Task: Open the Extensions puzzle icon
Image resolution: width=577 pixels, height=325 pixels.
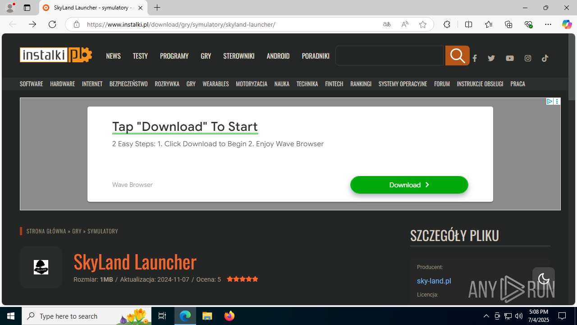Action: [x=447, y=24]
